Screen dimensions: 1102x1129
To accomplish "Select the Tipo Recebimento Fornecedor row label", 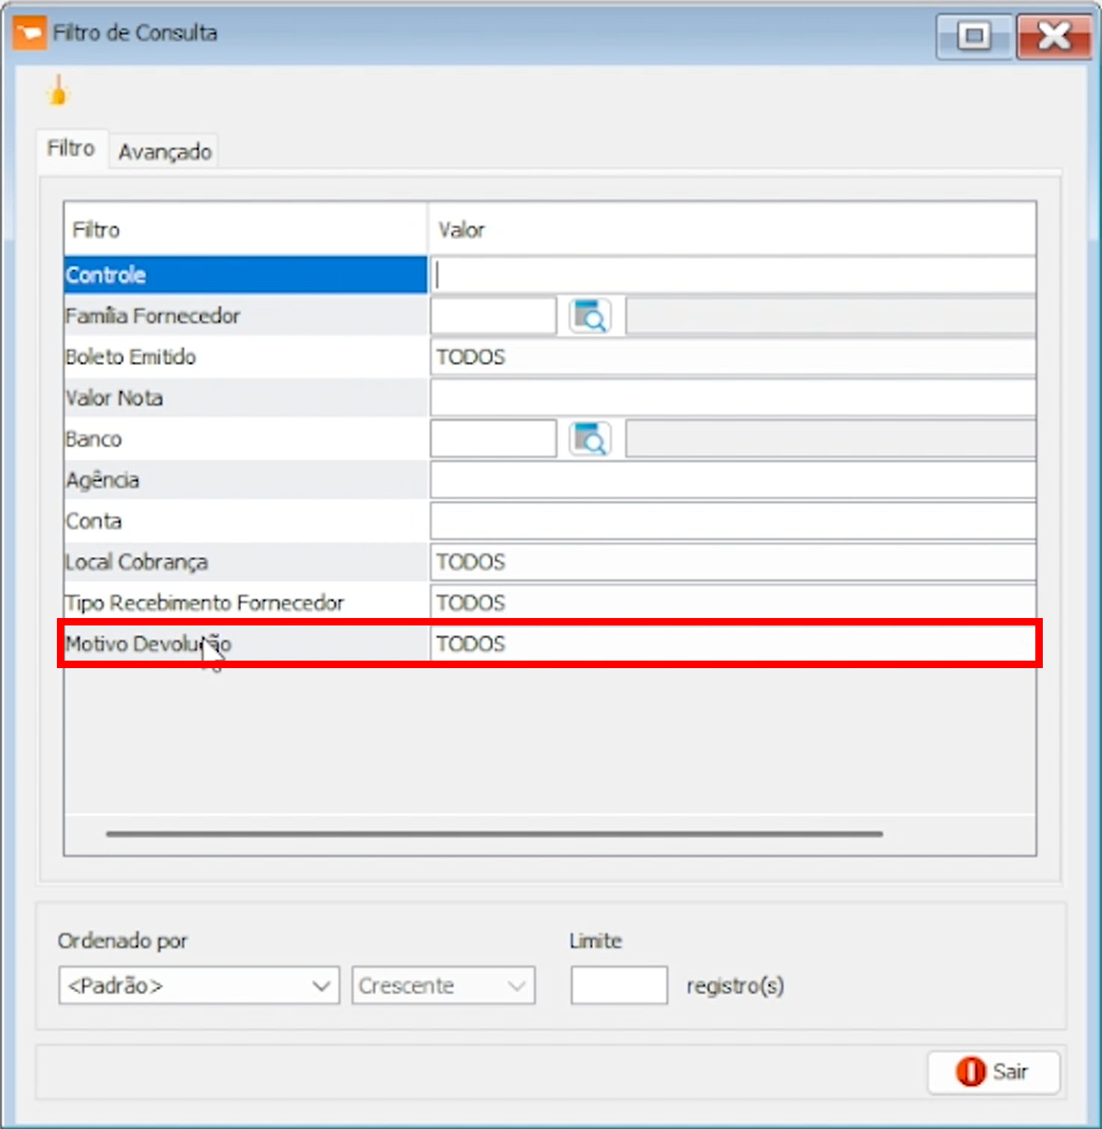I will click(205, 603).
